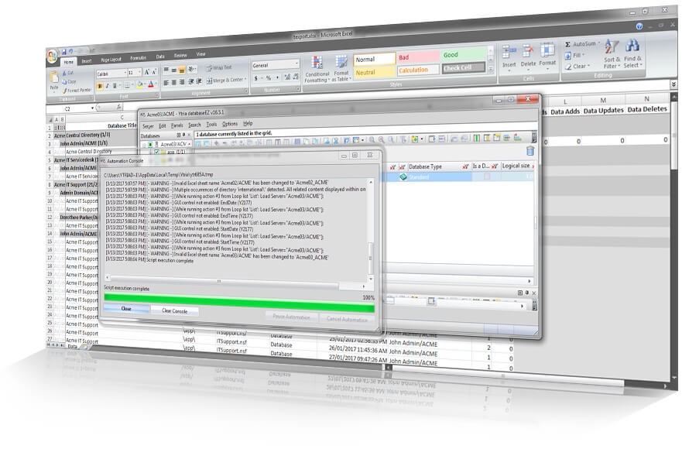This screenshot has height=449, width=682.
Task: Toggle the 'Is a D...' checkbox in Standard row
Action: [487, 176]
